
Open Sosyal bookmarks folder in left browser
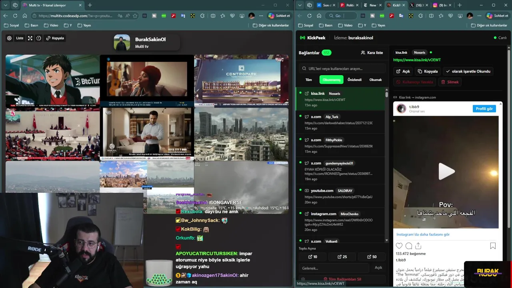11,25
